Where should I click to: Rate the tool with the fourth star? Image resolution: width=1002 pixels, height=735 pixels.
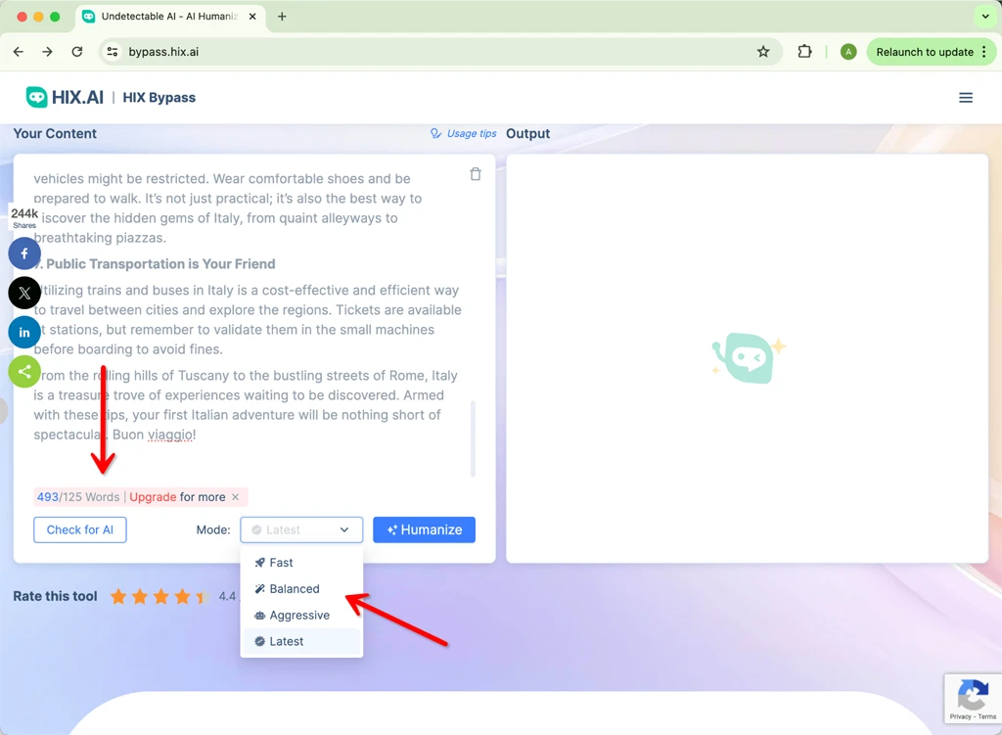182,596
